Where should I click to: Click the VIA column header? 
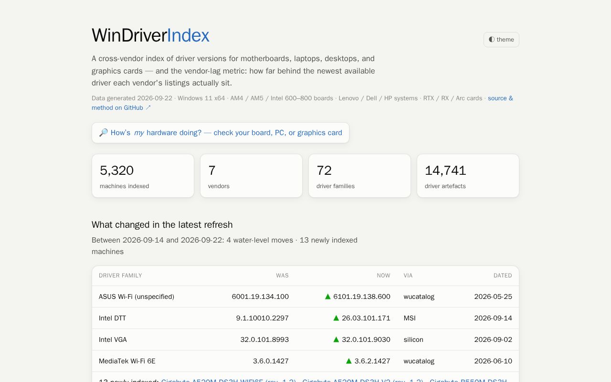408,276
